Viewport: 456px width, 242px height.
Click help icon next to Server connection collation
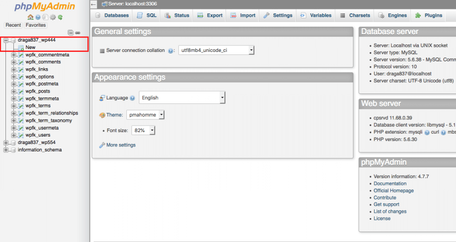(171, 50)
